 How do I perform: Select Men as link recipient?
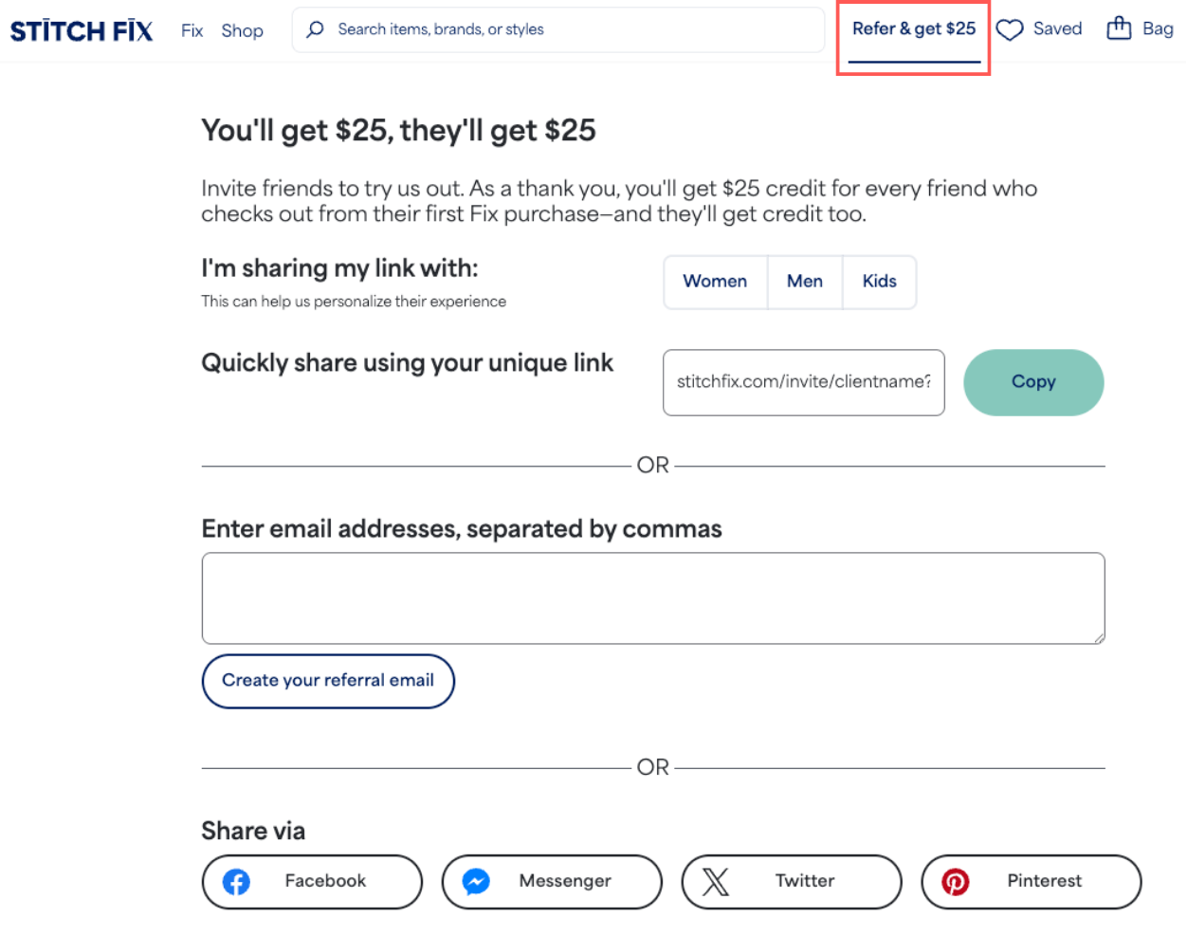point(805,282)
